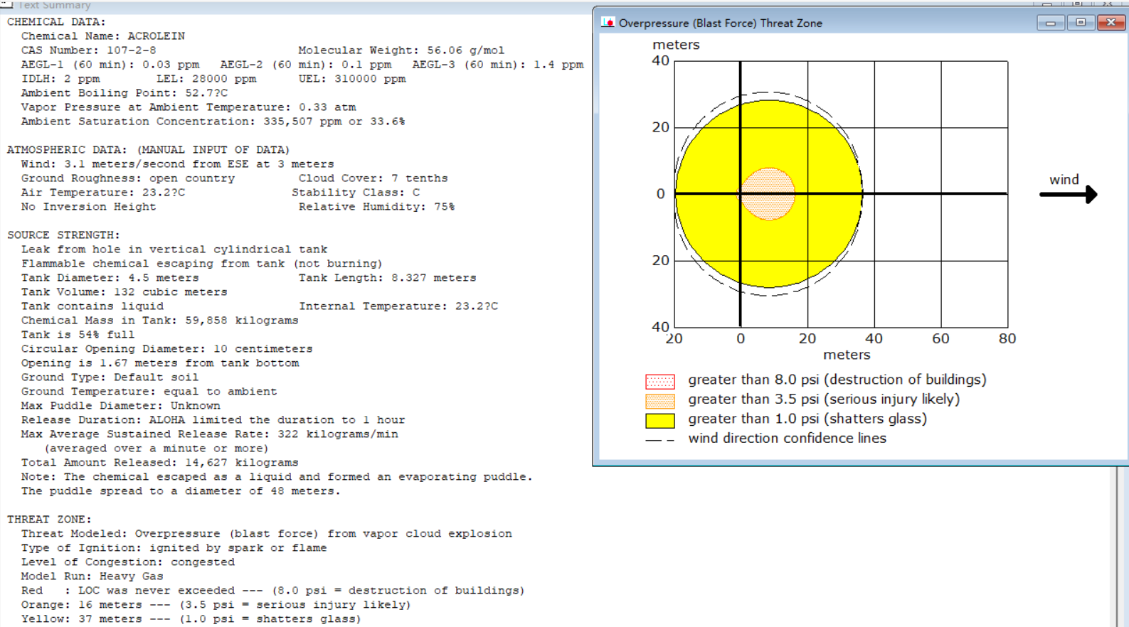Click 'Relative Humidity: 75%' text

376,206
